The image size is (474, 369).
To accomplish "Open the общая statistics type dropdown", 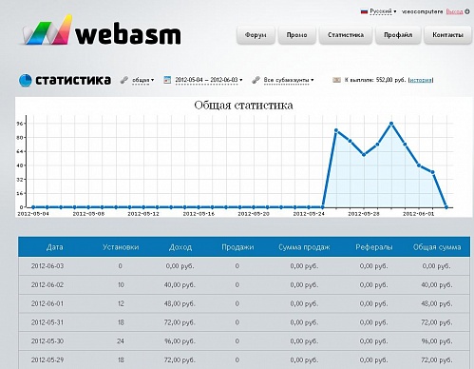I will coord(142,80).
